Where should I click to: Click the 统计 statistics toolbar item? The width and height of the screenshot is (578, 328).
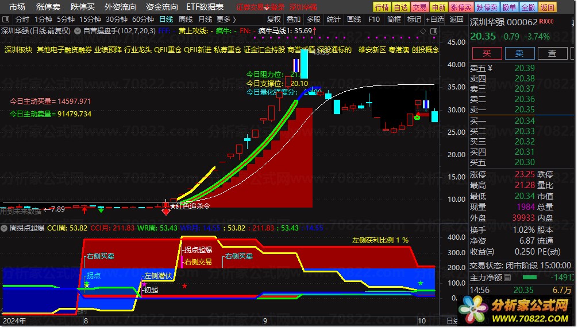pos(334,19)
